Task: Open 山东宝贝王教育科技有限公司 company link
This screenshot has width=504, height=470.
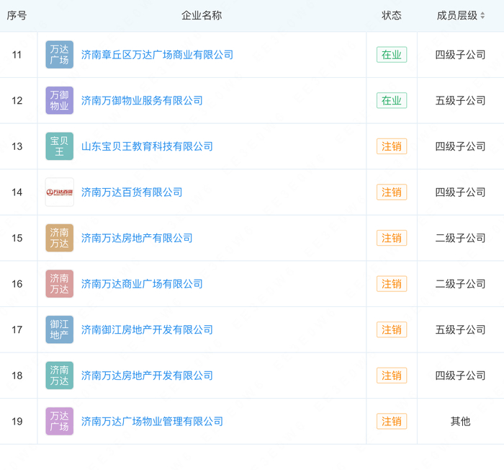Action: [x=147, y=146]
